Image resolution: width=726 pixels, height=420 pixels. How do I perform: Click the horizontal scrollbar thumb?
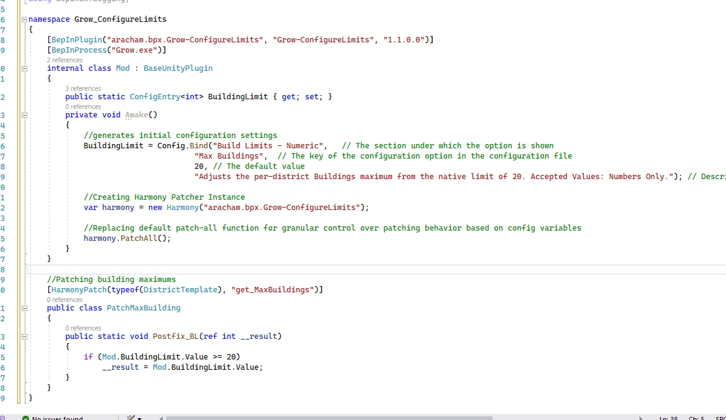(329, 418)
